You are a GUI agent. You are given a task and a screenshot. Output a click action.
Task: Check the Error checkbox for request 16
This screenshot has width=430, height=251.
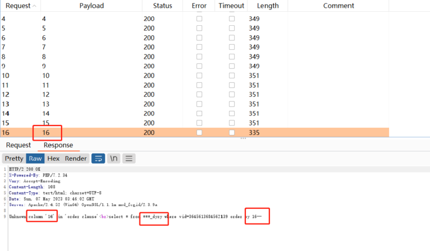[199, 132]
